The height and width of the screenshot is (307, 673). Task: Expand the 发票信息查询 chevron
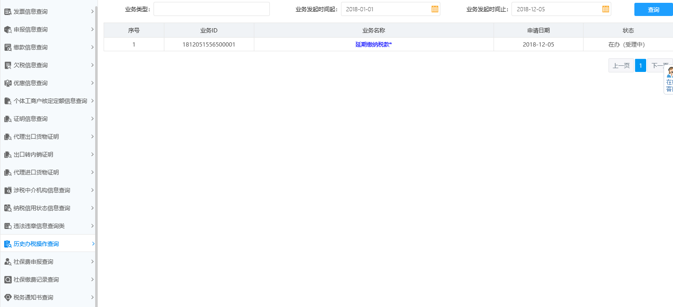[x=92, y=11]
